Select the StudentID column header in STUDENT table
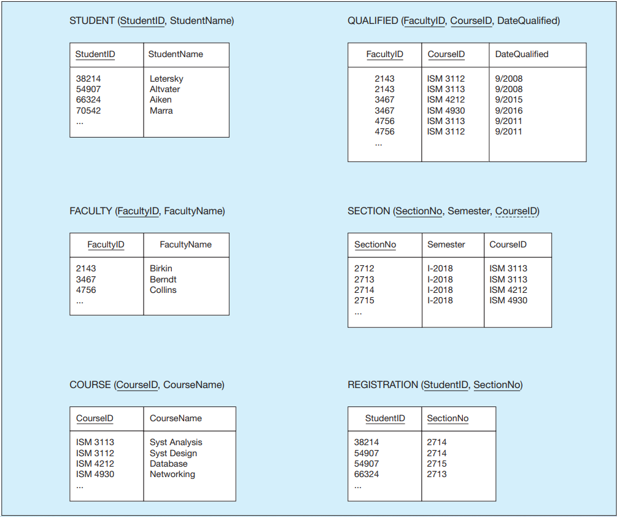Viewport: 617px width, 517px height. [107, 55]
